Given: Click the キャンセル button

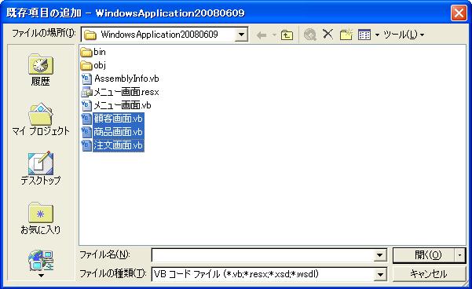Looking at the screenshot, I should (429, 274).
